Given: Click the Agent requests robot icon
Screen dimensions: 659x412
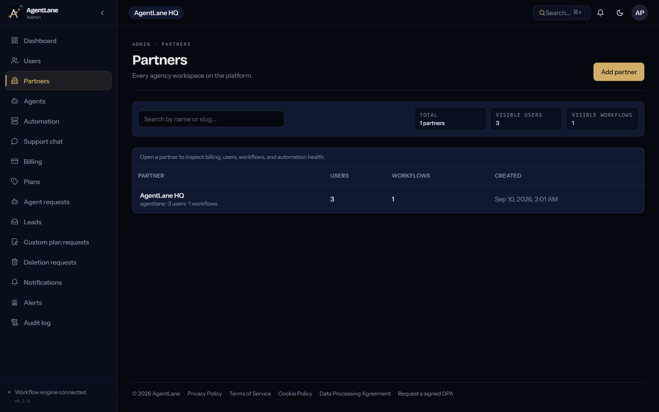Looking at the screenshot, I should click(x=15, y=202).
